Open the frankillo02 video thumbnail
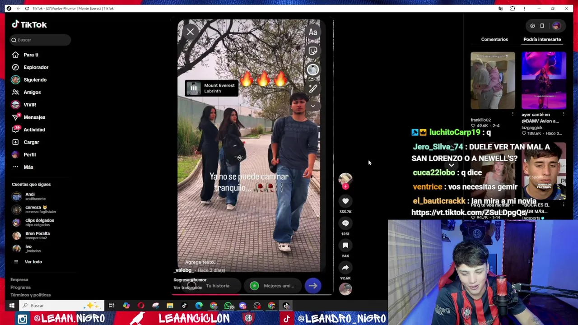Image resolution: width=578 pixels, height=325 pixels. coord(493,80)
